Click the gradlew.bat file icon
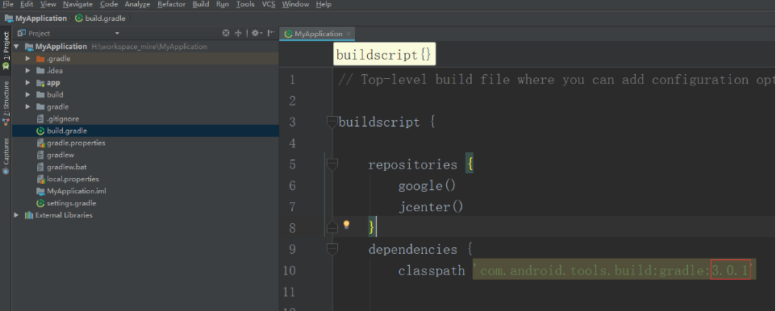Screen dimensions: 776x311 tap(40, 167)
